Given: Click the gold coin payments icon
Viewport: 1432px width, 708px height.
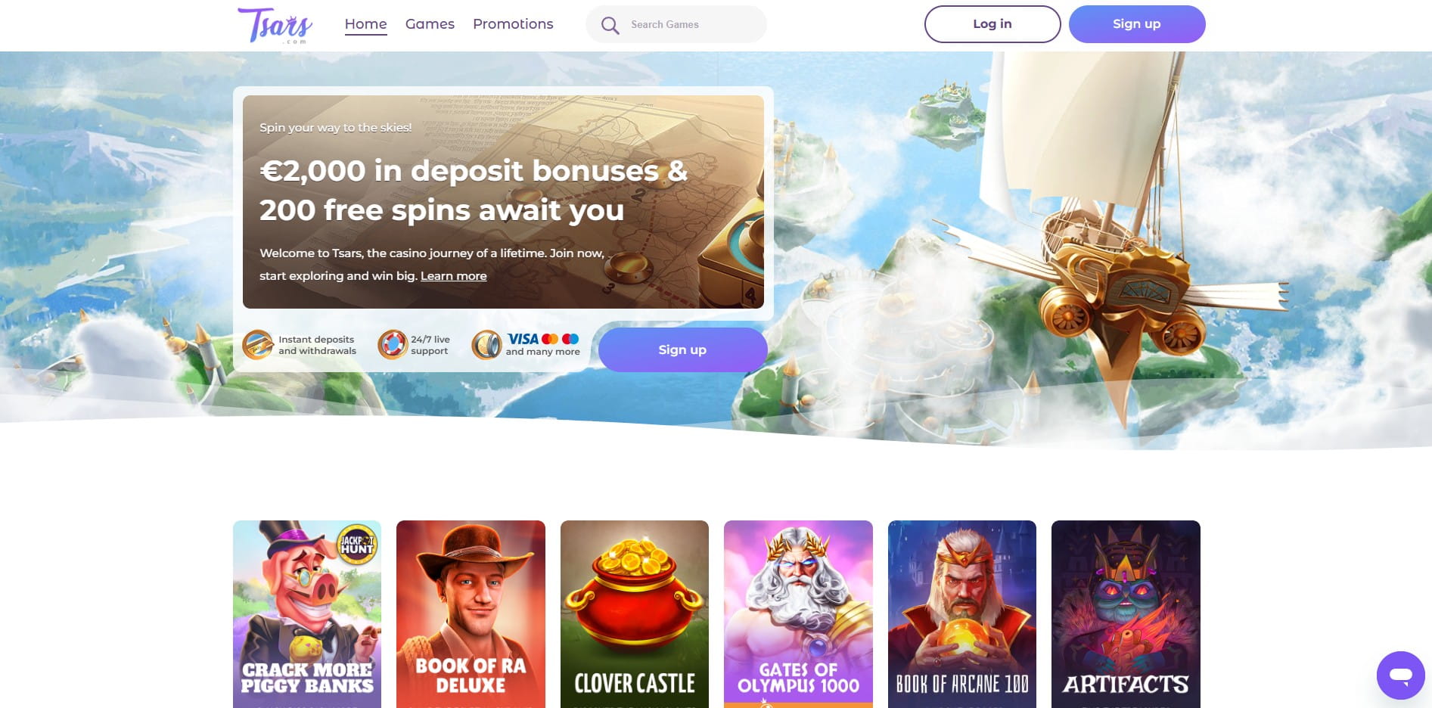Looking at the screenshot, I should click(x=486, y=345).
